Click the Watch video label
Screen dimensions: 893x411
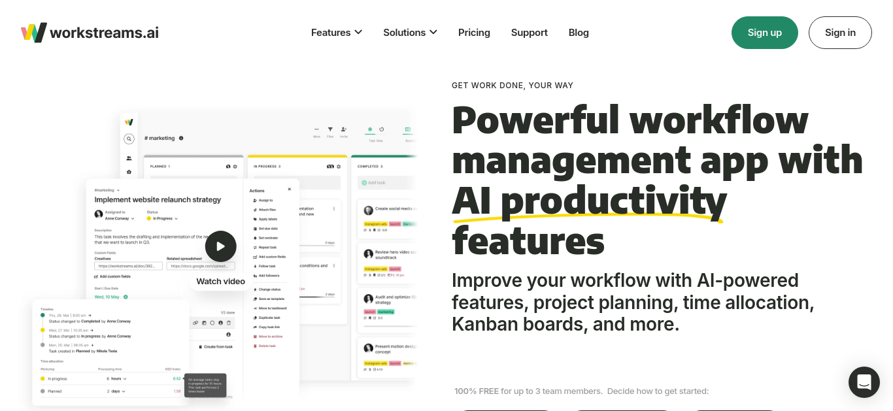(x=221, y=282)
